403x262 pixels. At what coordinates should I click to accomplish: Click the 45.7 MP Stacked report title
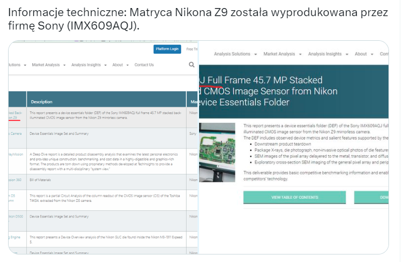268,91
